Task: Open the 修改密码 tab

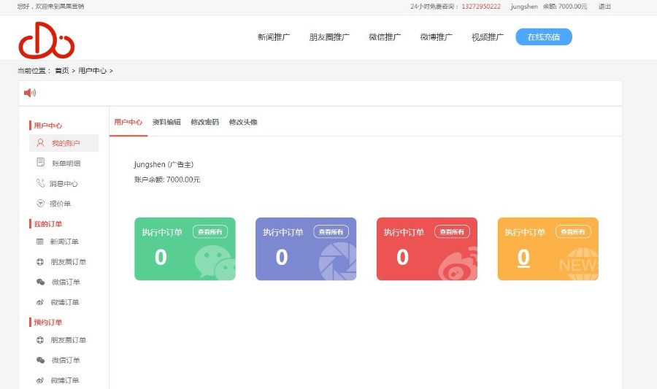Action: 204,122
